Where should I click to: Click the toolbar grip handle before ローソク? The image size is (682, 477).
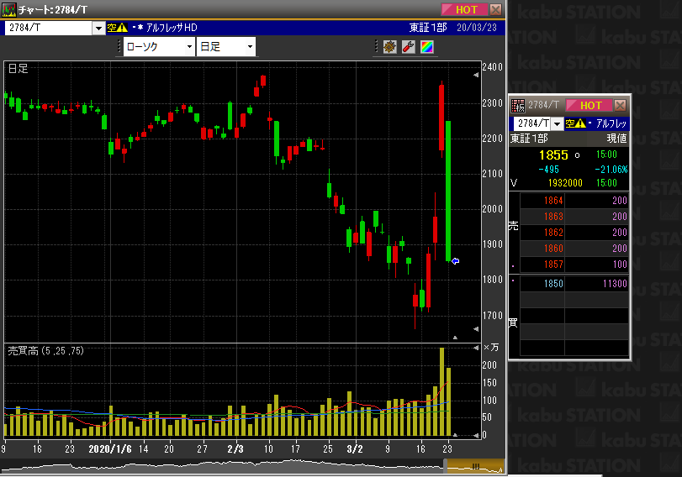(119, 47)
